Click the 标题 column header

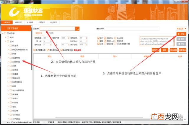(82, 56)
